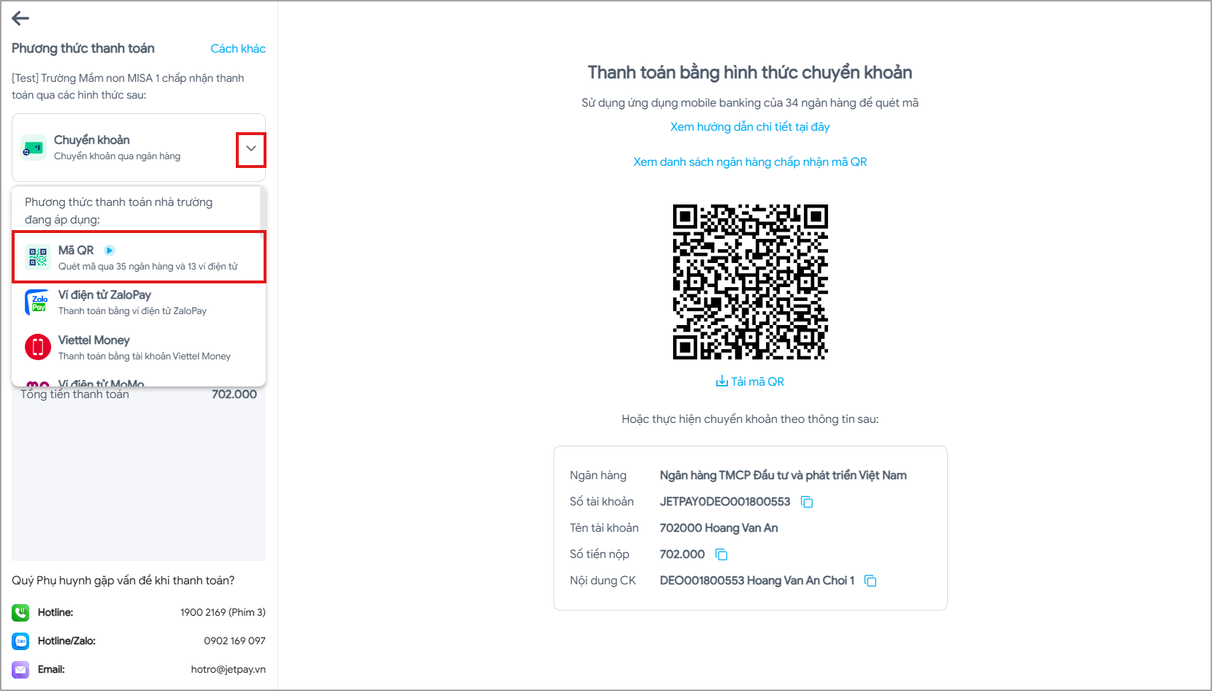Image resolution: width=1212 pixels, height=691 pixels.
Task: Click the Zalo hotline icon
Action: [x=20, y=641]
